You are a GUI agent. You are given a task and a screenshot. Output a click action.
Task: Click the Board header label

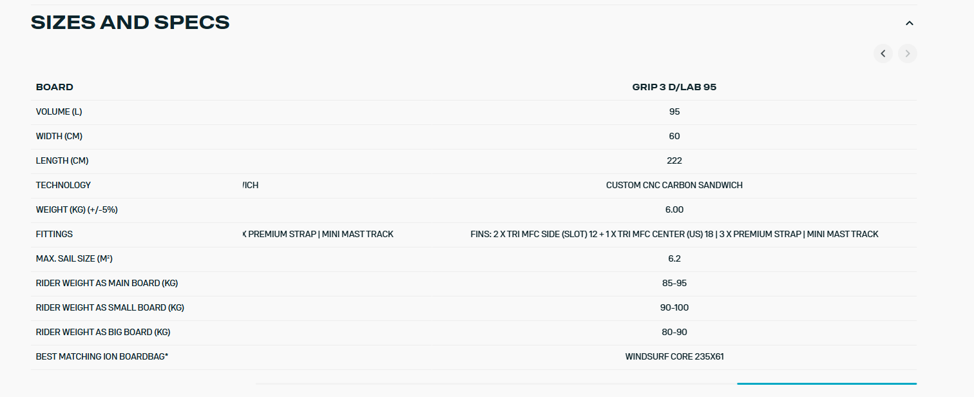(55, 87)
